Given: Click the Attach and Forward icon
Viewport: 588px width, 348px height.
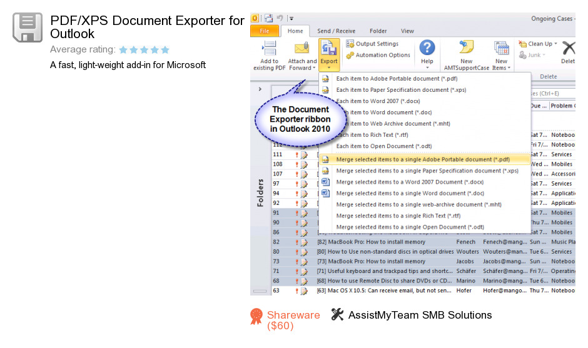Looking at the screenshot, I should 302,48.
